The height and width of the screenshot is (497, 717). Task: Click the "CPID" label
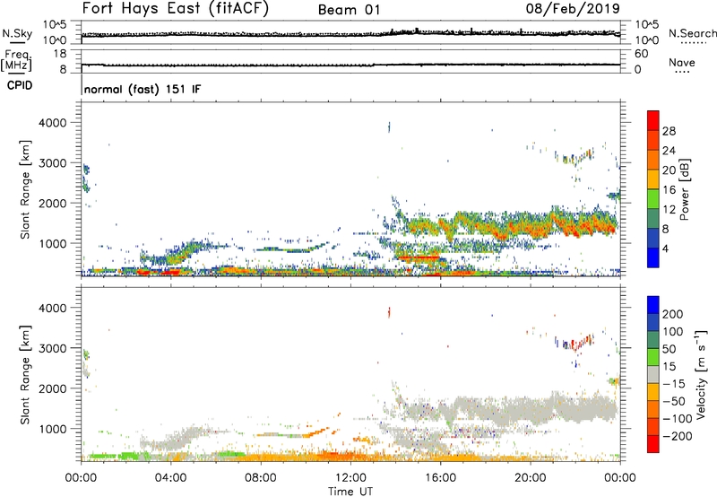pos(20,85)
